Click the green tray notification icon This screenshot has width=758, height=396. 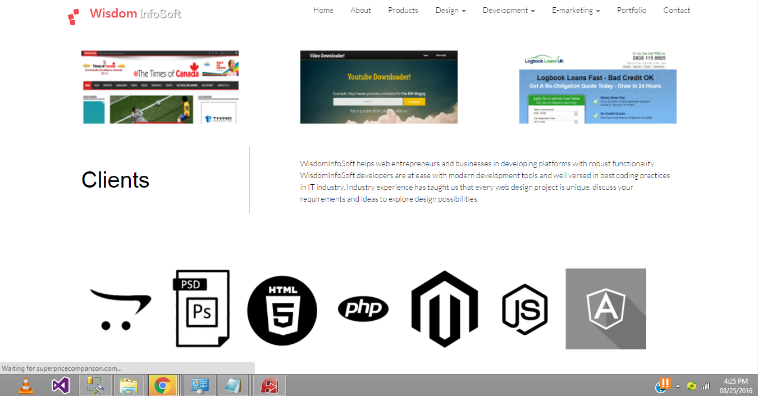point(692,386)
